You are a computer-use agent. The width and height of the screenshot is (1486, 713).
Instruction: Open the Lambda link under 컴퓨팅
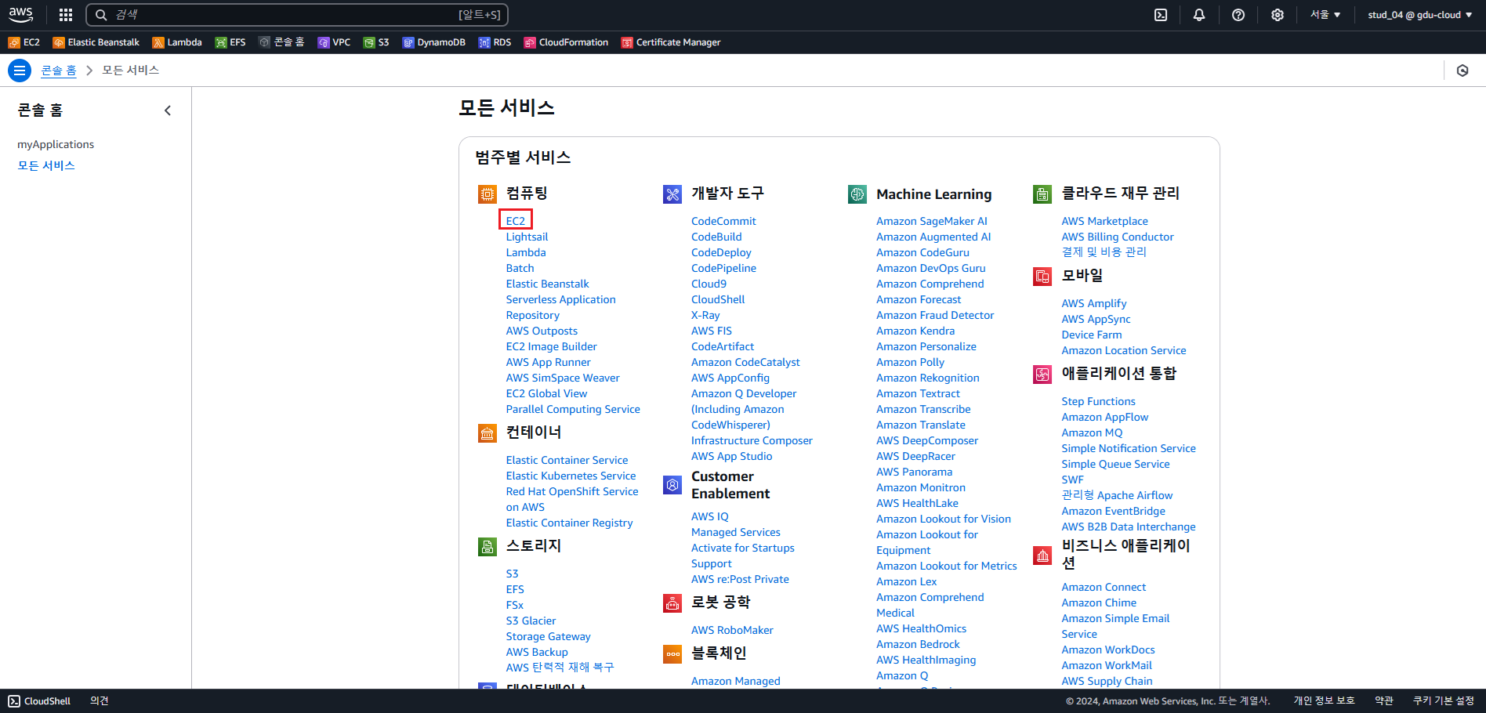(x=526, y=252)
